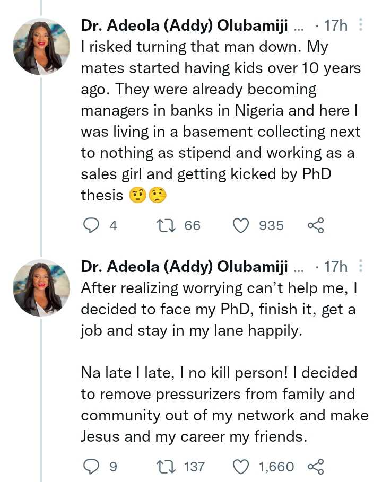Open Dr. Adeola Olubamiji's name on first tweet

coord(184,25)
